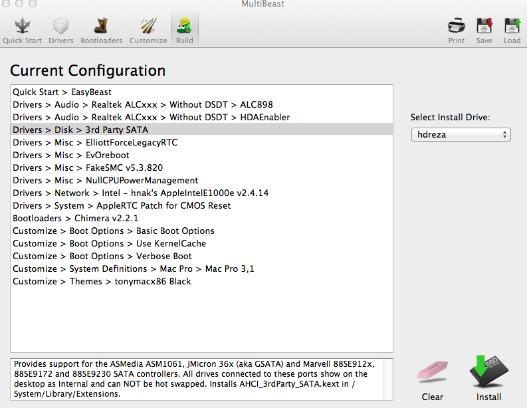Select the Use KernelCache row
527x408 pixels.
tap(201, 243)
